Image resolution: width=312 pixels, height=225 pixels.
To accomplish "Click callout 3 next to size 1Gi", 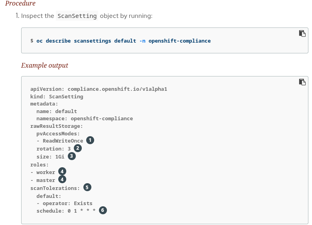I will [x=71, y=157].
